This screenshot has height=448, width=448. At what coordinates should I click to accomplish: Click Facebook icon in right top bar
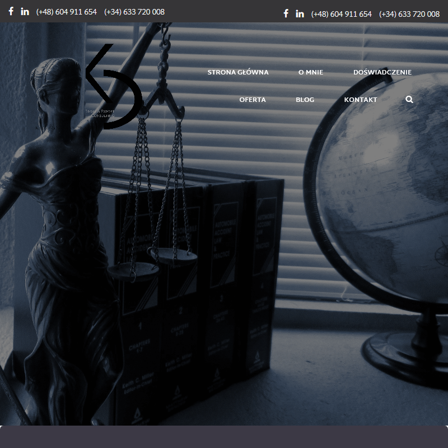pyautogui.click(x=286, y=13)
